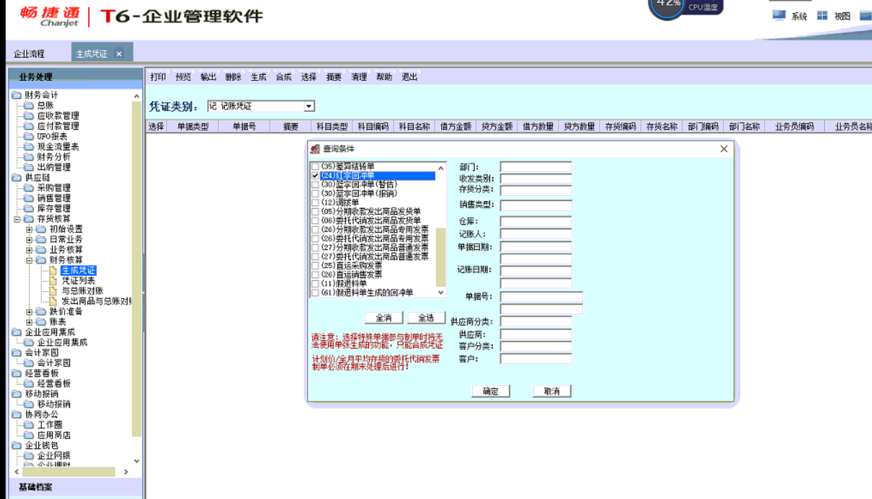Click the 部门 input field

pyautogui.click(x=536, y=167)
